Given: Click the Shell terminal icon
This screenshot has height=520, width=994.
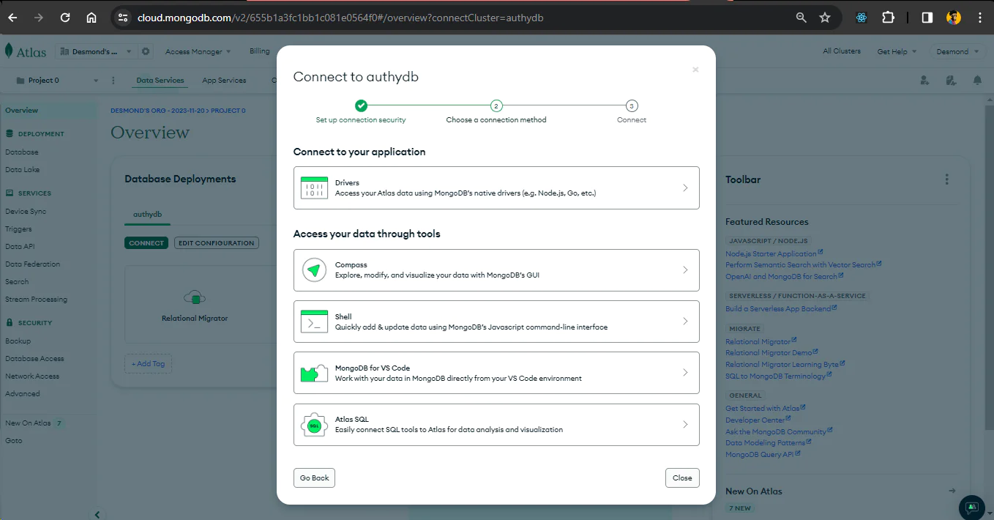Looking at the screenshot, I should point(314,322).
